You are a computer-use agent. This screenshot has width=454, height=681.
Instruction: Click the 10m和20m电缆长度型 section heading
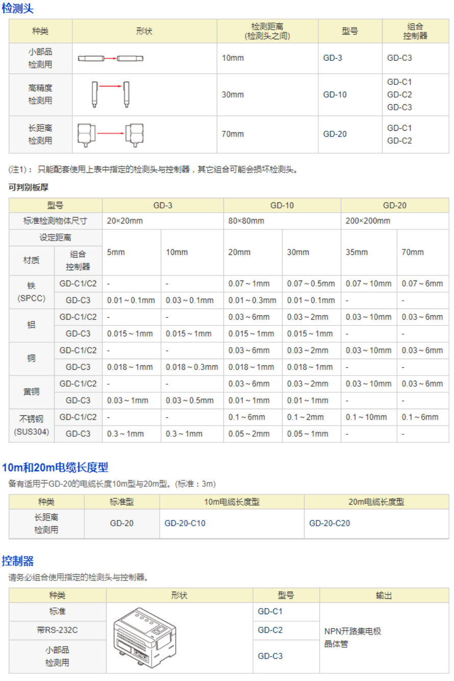pos(55,467)
